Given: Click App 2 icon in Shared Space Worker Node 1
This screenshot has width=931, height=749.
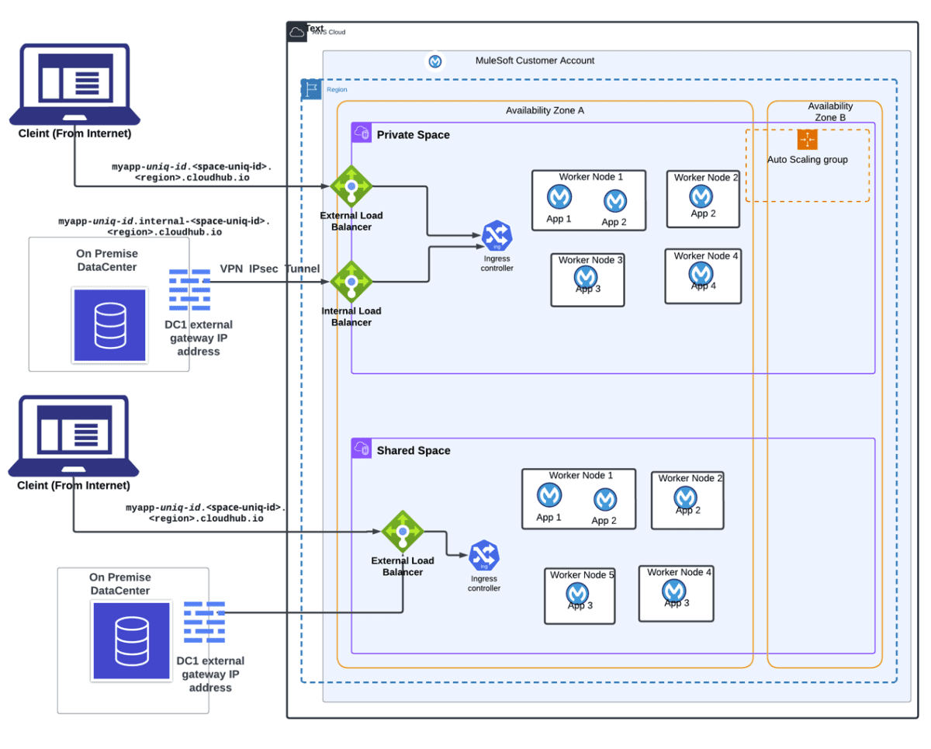Looking at the screenshot, I should pyautogui.click(x=605, y=499).
